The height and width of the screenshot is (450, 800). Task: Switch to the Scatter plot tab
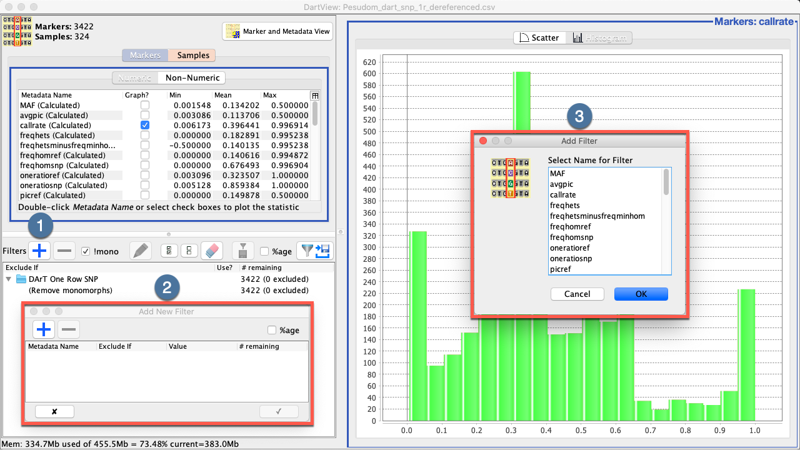pos(539,37)
